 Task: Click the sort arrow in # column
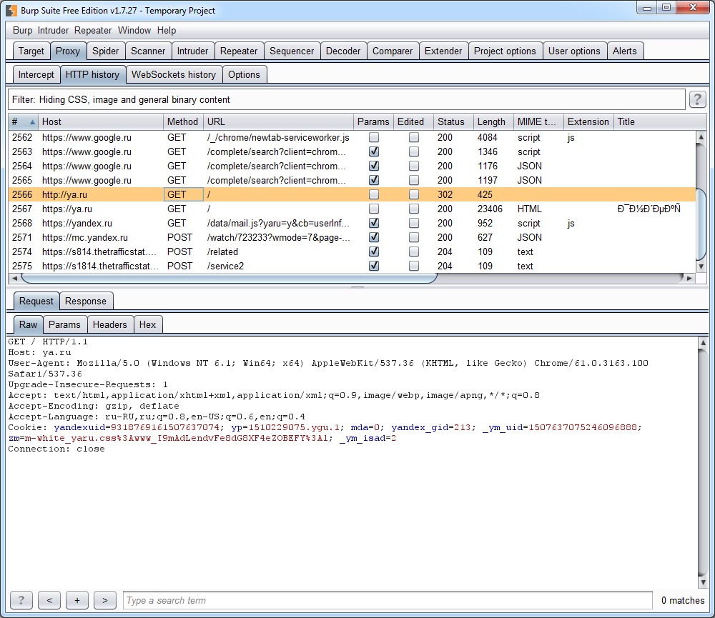[31, 122]
